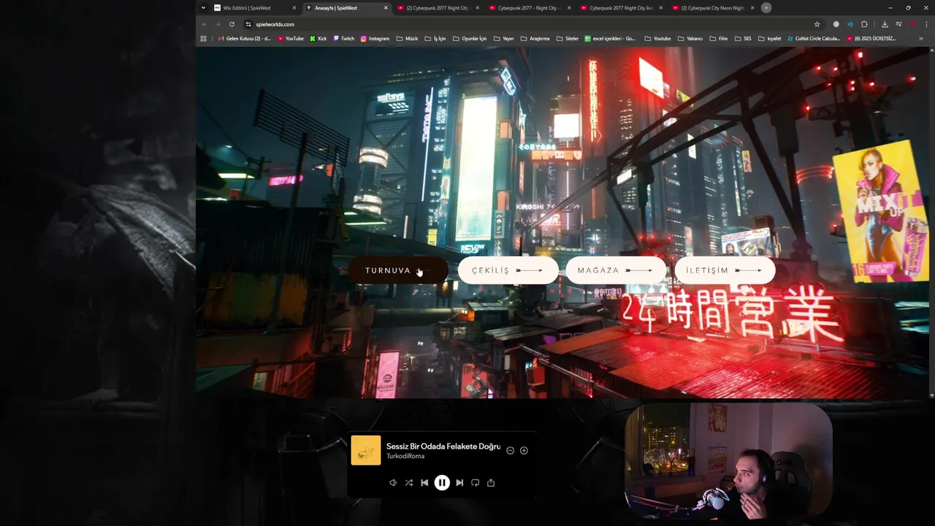935x526 pixels.
Task: Go forward in browser history
Action: [218, 24]
